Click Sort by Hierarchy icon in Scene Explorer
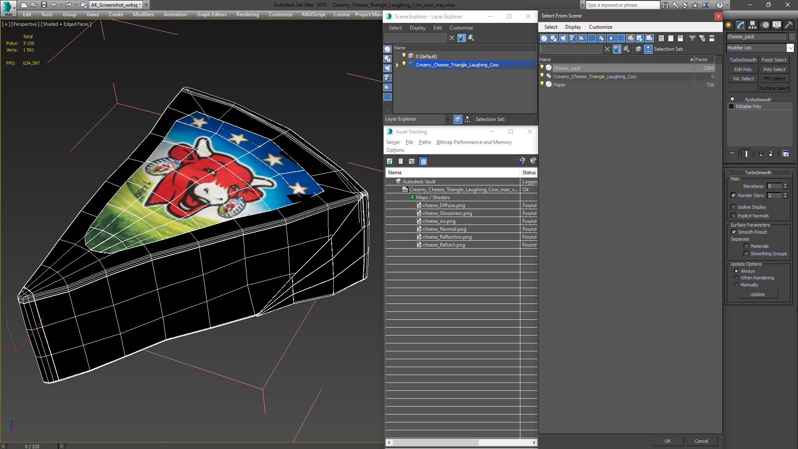The height and width of the screenshot is (449, 798). click(468, 119)
